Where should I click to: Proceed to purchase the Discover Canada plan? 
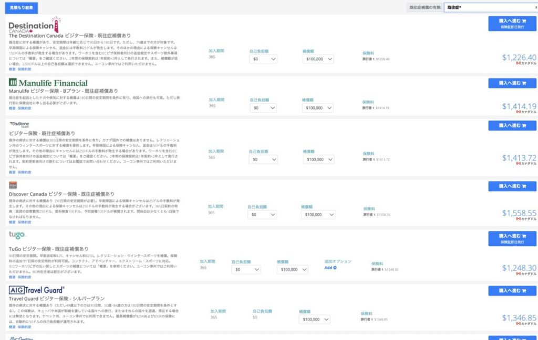pyautogui.click(x=512, y=186)
